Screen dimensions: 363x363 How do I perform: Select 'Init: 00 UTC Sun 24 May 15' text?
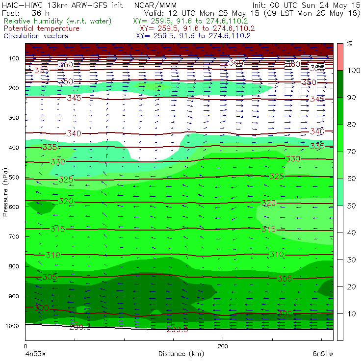[306, 5]
